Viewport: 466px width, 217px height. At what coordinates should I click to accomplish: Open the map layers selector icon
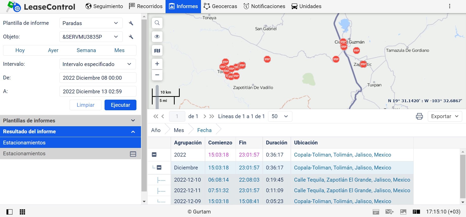(157, 51)
